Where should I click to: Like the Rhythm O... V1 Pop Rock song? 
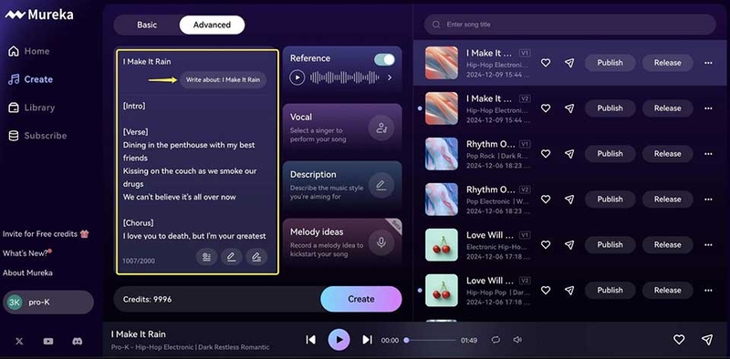tap(546, 154)
